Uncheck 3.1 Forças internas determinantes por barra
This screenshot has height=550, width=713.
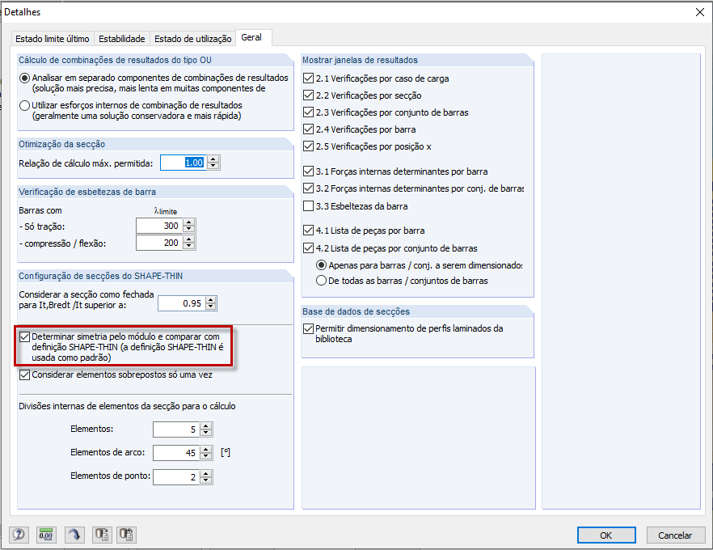click(x=308, y=171)
